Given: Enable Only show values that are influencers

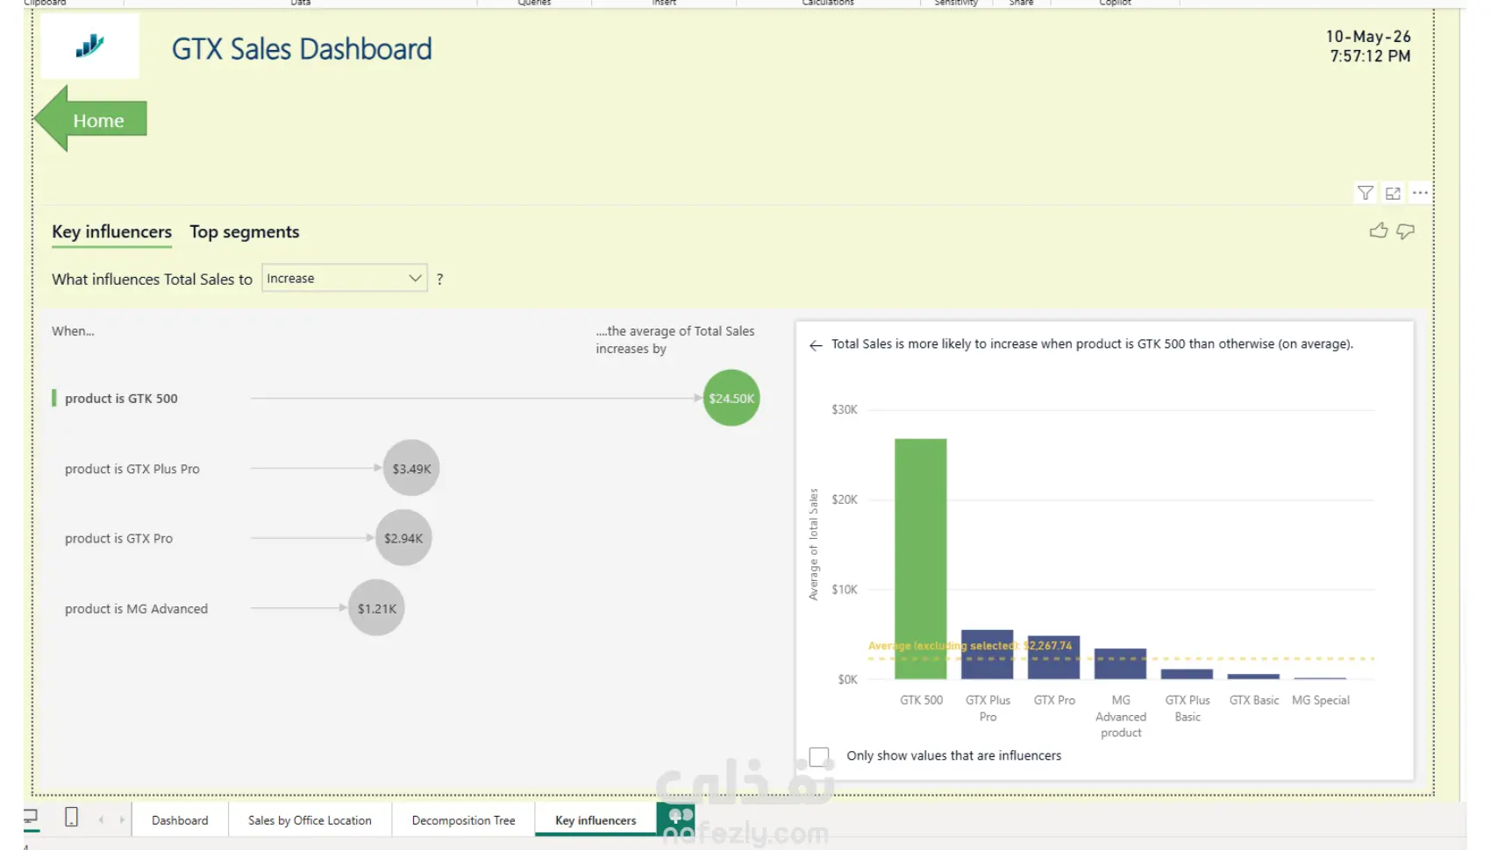Looking at the screenshot, I should click(x=819, y=756).
